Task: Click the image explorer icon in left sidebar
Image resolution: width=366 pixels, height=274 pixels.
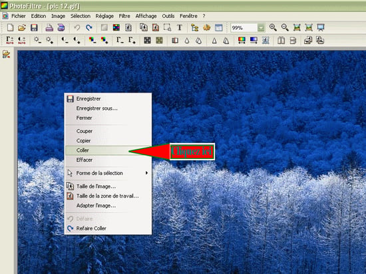Action: pos(6,55)
